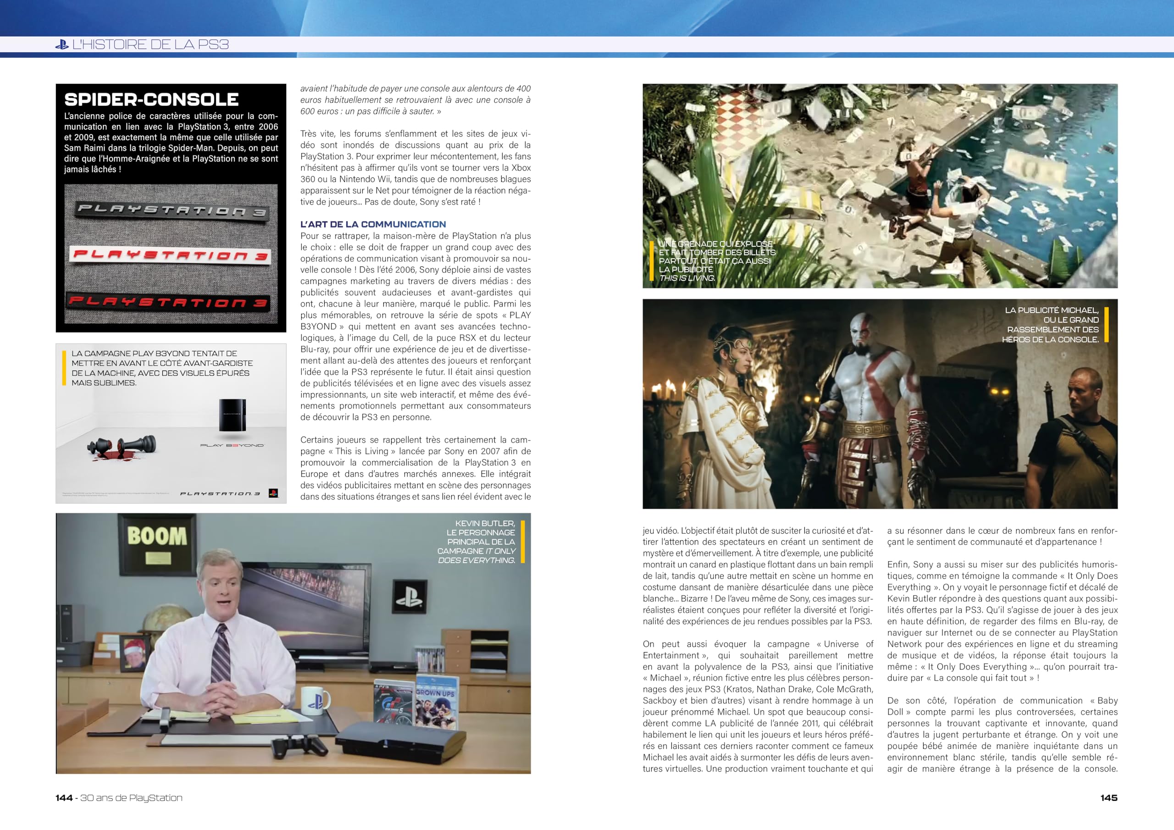Click the paragraph starting "Pour se rattraper, la maison-mère"
The width and height of the screenshot is (1174, 830).
click(x=415, y=326)
